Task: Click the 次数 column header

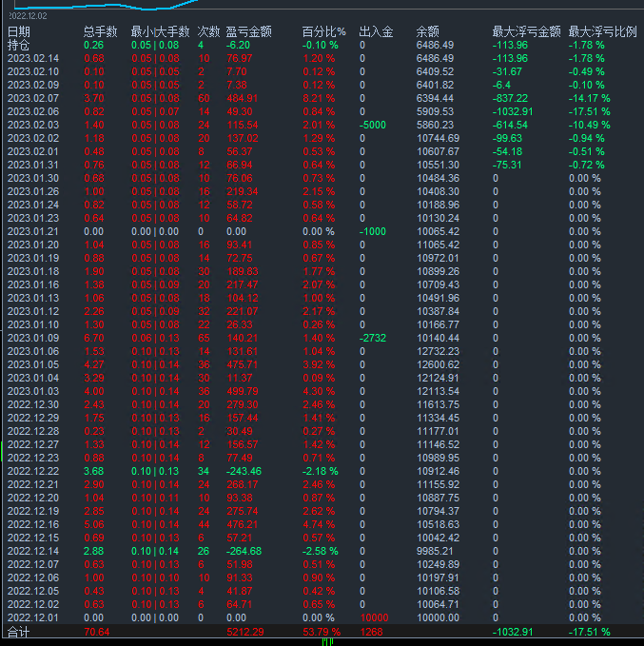Action: (208, 31)
